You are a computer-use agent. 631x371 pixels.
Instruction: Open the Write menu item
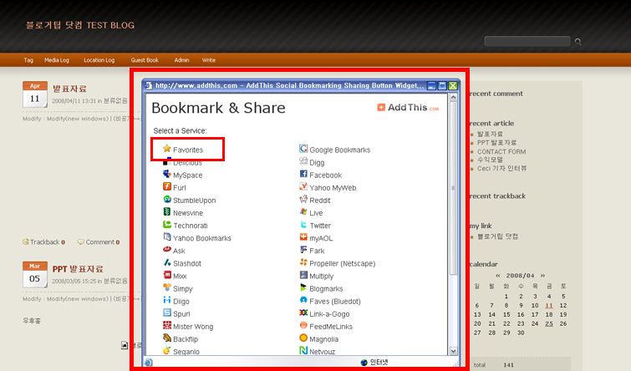coord(208,60)
